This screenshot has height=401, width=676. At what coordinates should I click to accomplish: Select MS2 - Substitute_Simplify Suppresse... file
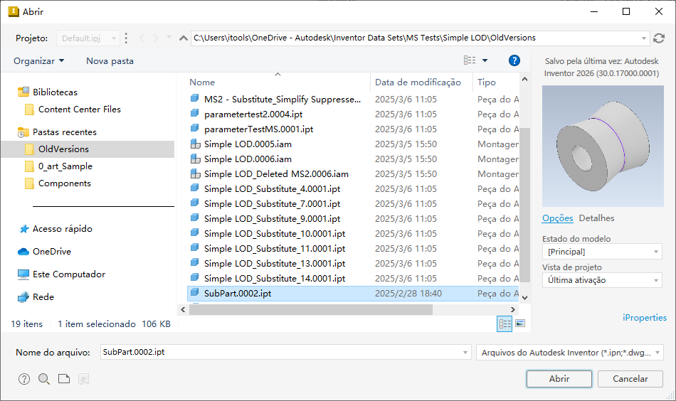282,99
